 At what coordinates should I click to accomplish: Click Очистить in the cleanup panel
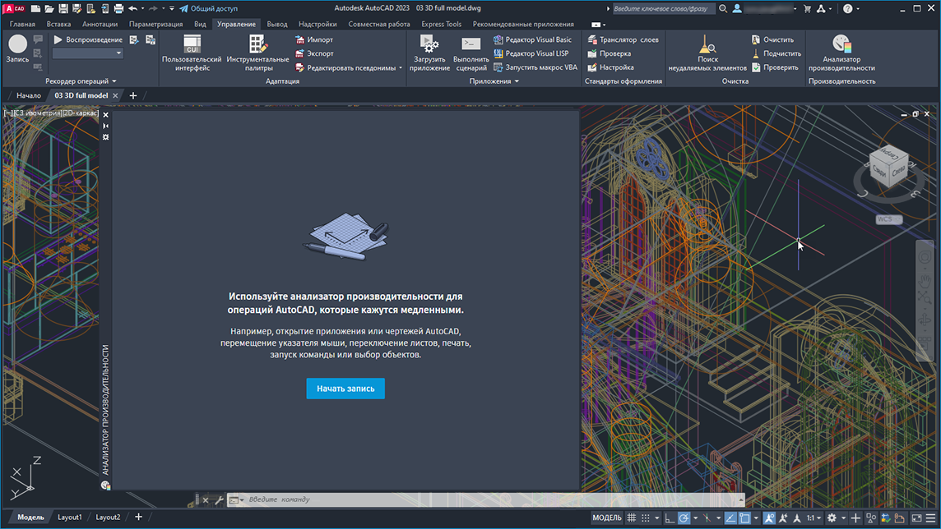click(x=772, y=39)
